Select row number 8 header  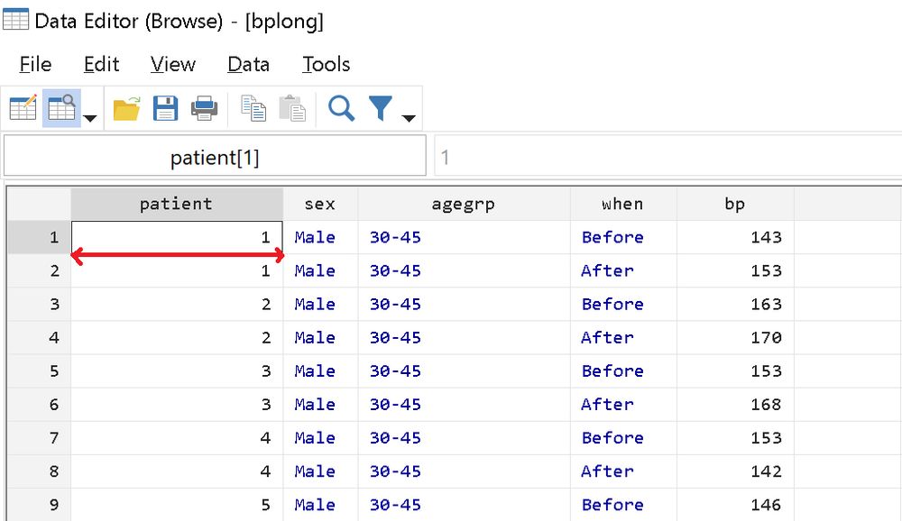tap(39, 471)
